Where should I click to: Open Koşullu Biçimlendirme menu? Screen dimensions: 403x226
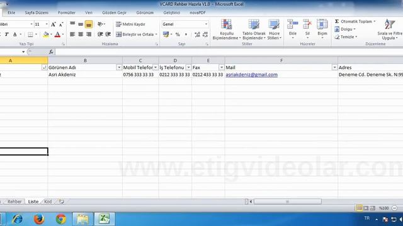pos(227,30)
